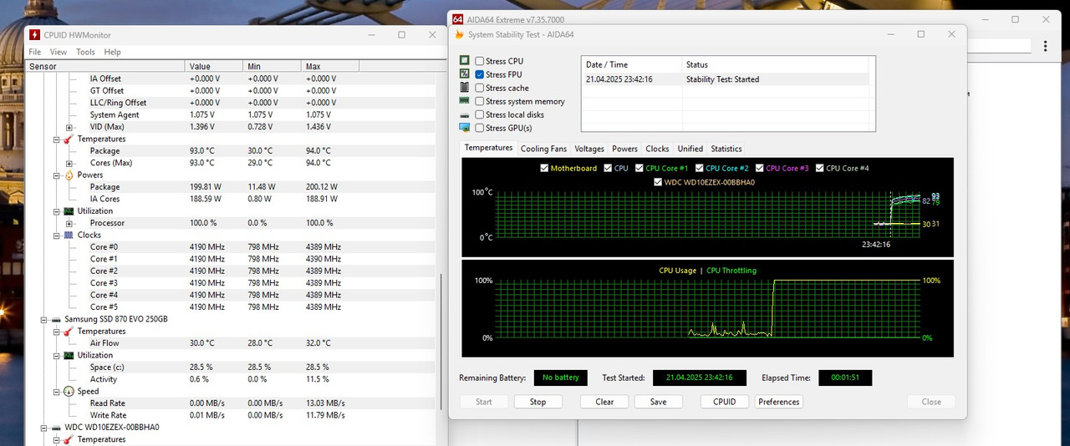Click the waveform icon beside Clocks node
The width and height of the screenshot is (1070, 446).
pos(69,236)
